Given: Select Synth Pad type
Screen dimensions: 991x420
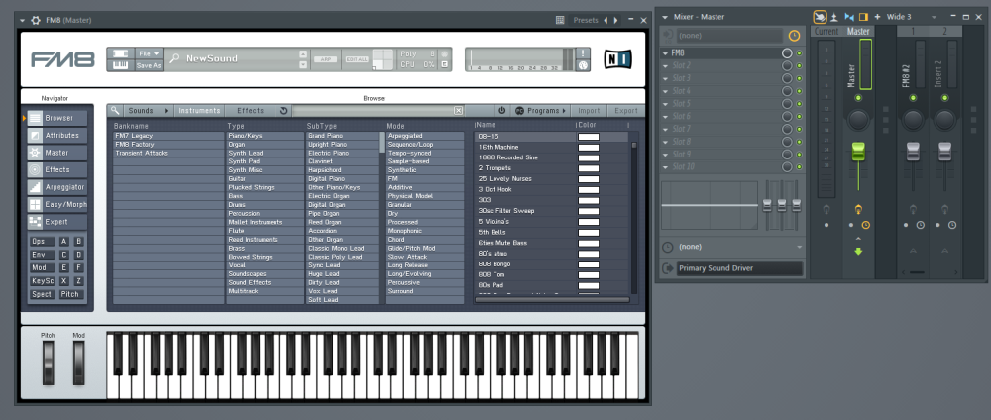Looking at the screenshot, I should point(266,161).
